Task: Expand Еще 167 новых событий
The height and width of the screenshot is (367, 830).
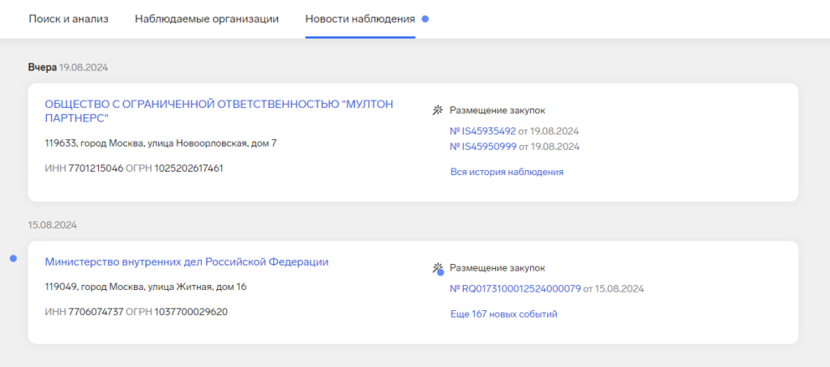Action: click(503, 314)
